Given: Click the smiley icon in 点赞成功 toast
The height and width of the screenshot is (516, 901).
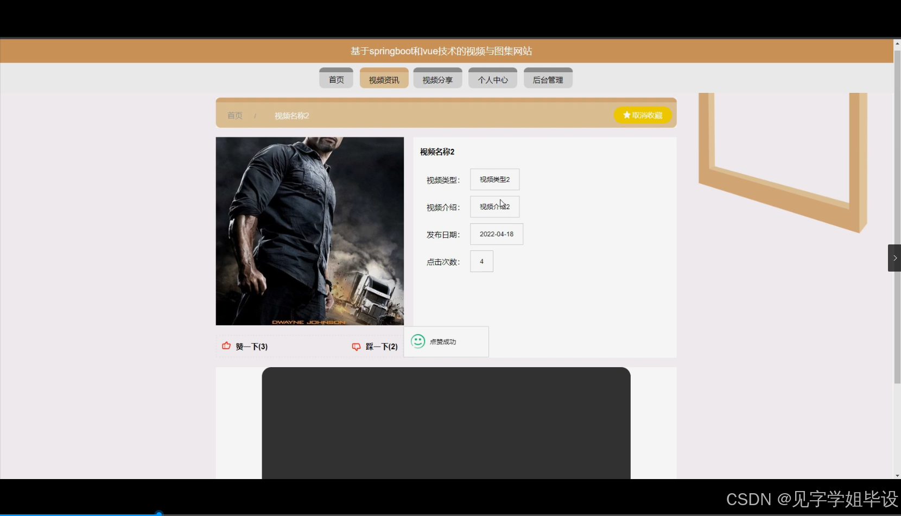Looking at the screenshot, I should click(x=418, y=341).
